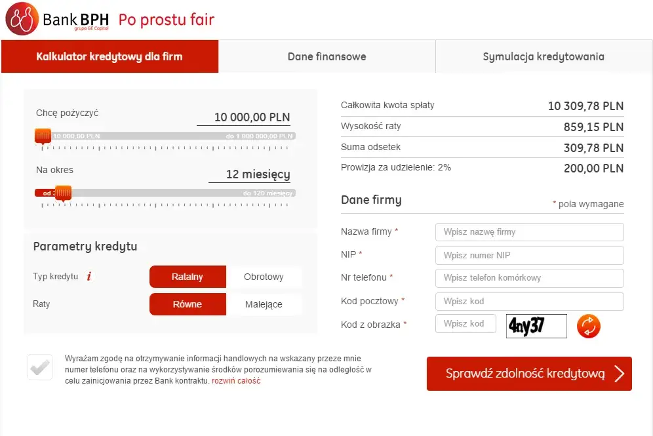
Task: Click the loan amount slider handle
Action: click(43, 136)
